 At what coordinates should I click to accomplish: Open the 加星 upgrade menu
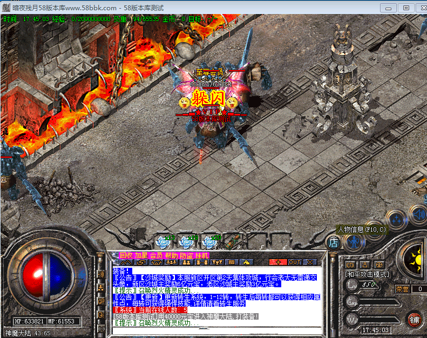(141, 255)
